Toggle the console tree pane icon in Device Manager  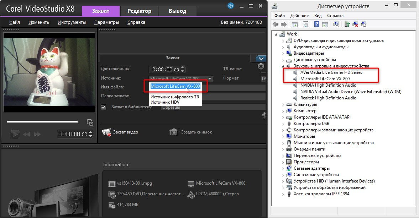coord(295,24)
